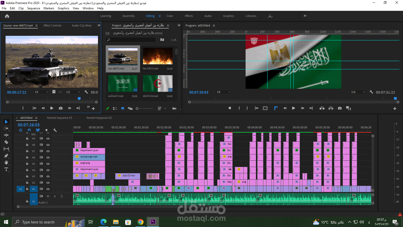Screen dimensions: 403x227
Task: Toggle Linked Selection in the timeline
Action: coord(38,130)
